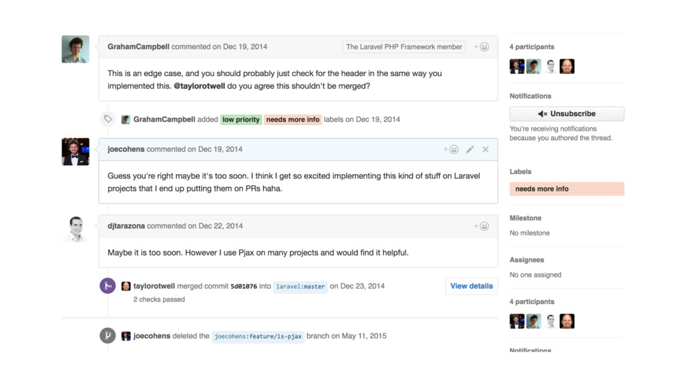
Task: Delete joecohens' comment with X icon
Action: click(x=486, y=149)
